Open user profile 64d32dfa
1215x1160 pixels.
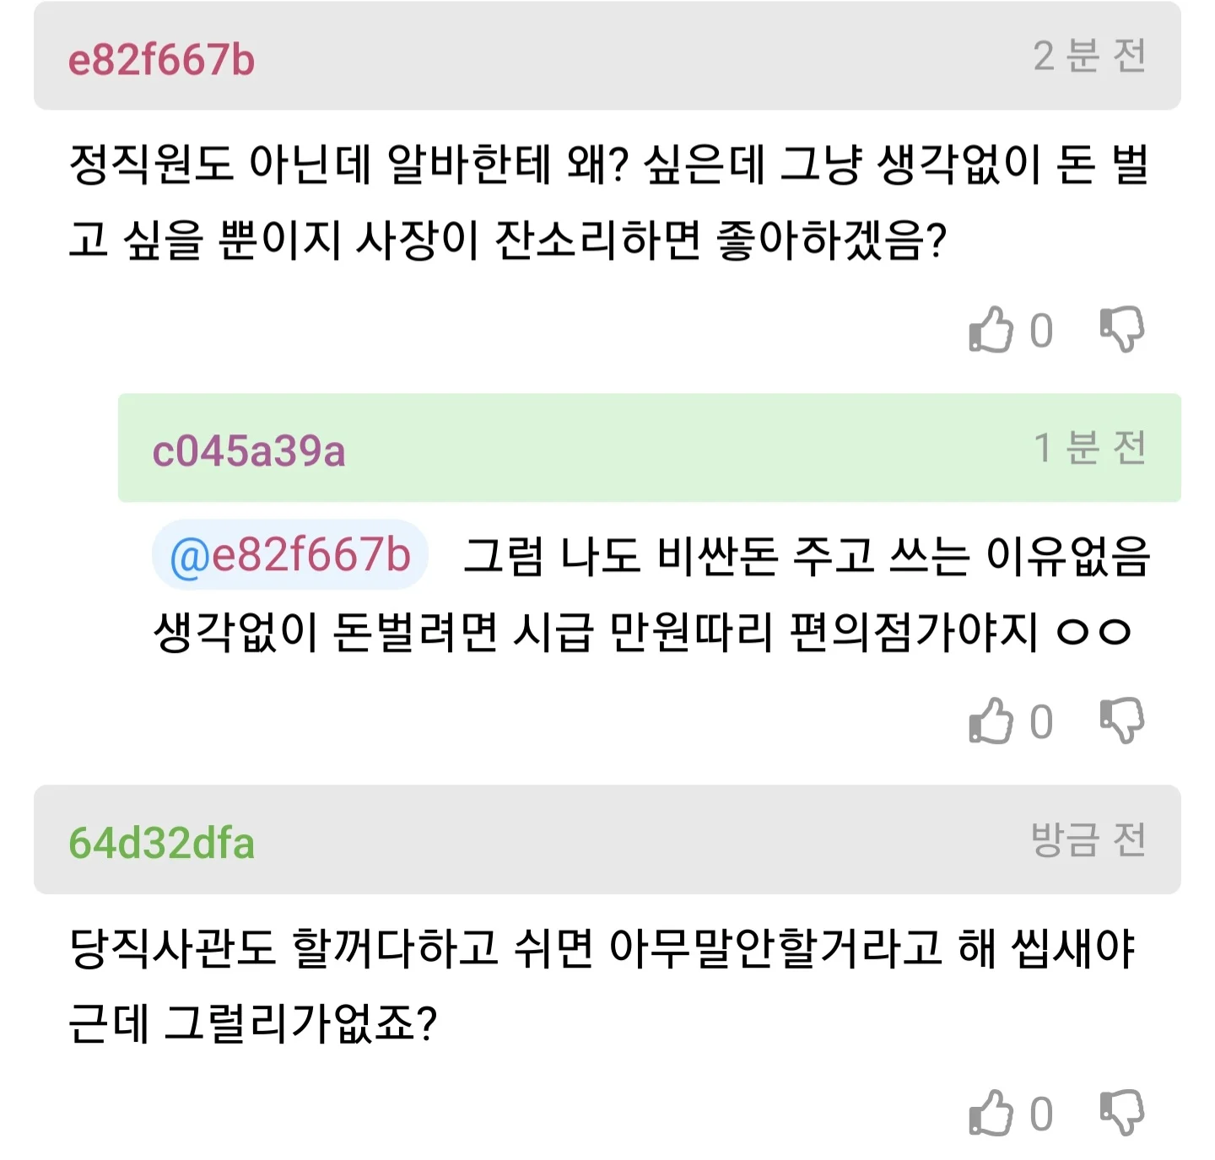(161, 843)
